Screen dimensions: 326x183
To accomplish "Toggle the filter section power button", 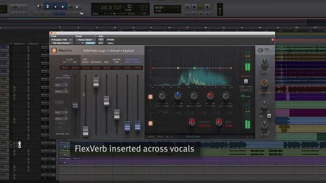I will pyautogui.click(x=150, y=123).
